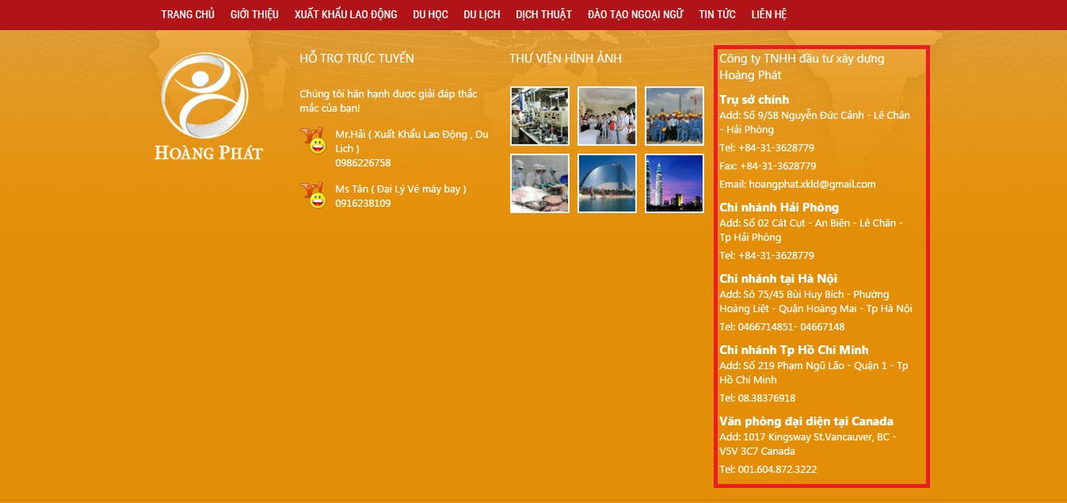
Task: Click the Hoàng Phát logo
Action: point(206,107)
